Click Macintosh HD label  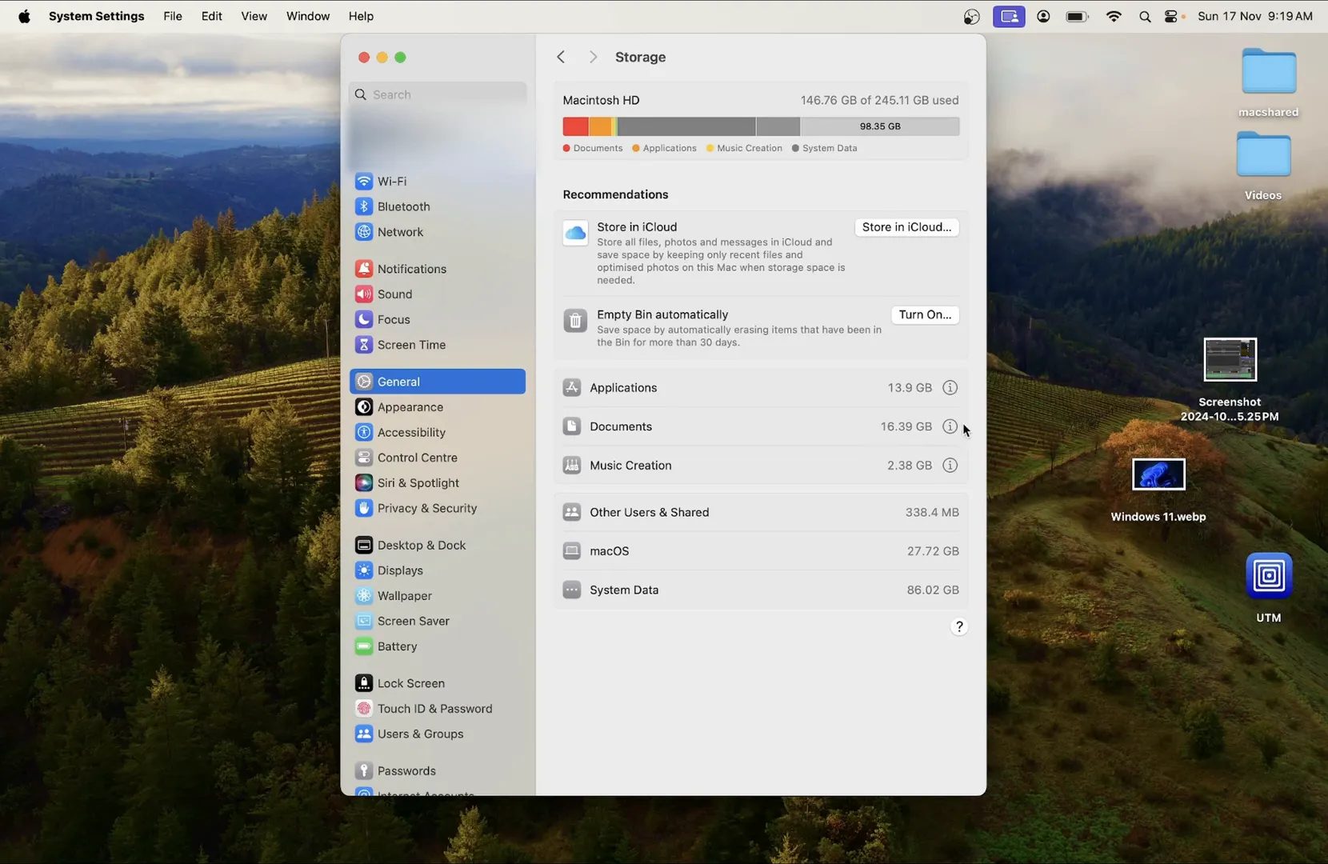601,100
